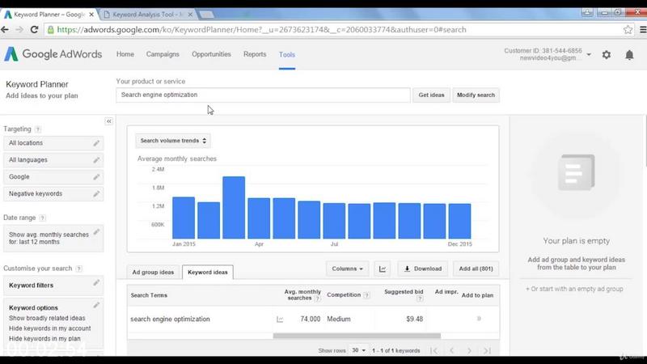
Task: Click the $9.48 suggested bid value
Action: [415, 319]
